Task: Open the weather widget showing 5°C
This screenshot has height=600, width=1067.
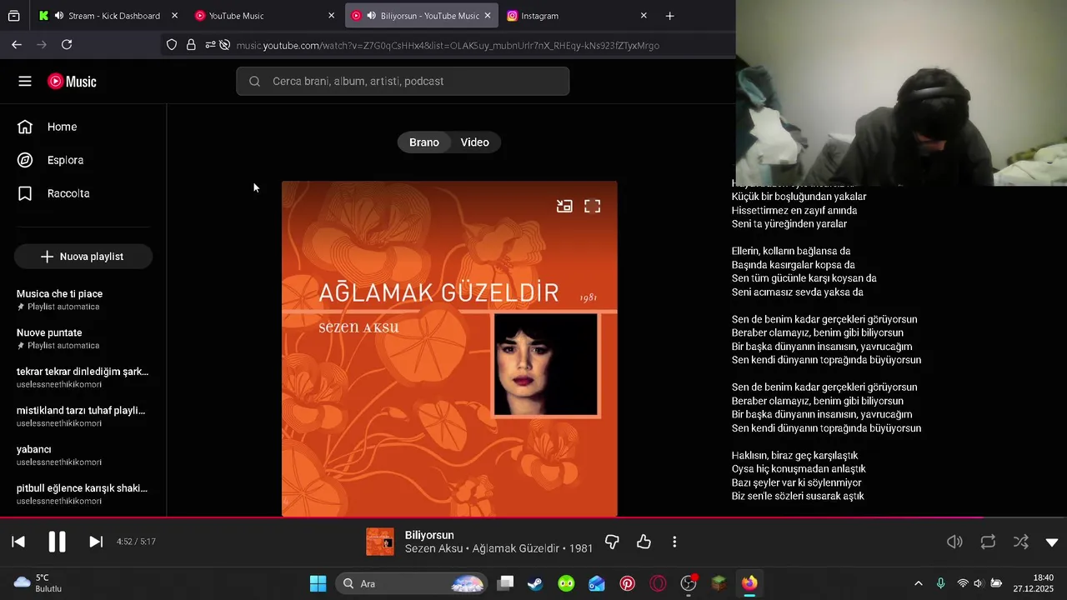Action: 38,583
